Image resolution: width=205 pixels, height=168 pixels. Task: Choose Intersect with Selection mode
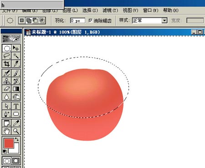click(x=42, y=21)
